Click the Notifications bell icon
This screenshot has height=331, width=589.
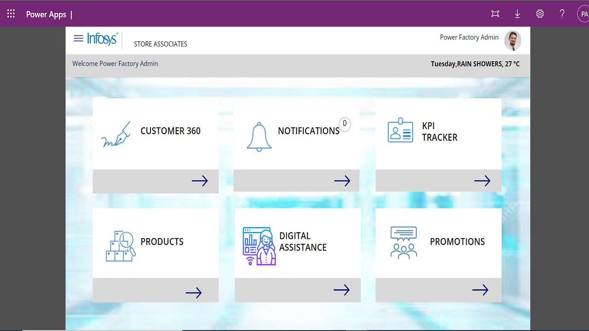(x=259, y=137)
